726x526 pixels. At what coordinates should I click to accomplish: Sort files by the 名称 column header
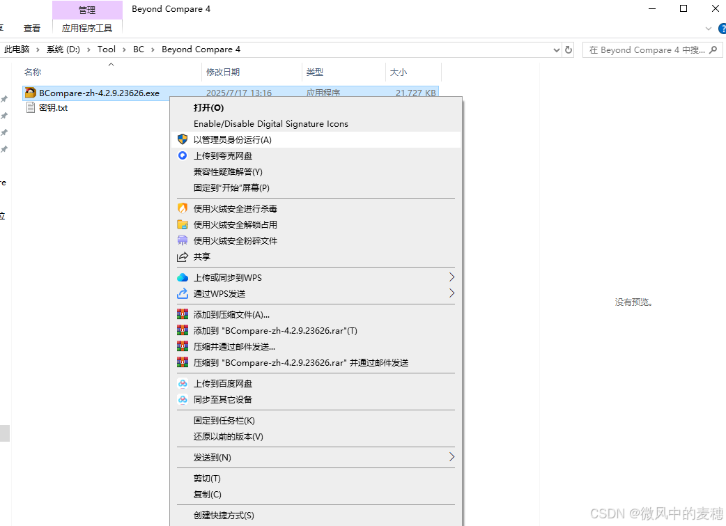click(x=32, y=72)
